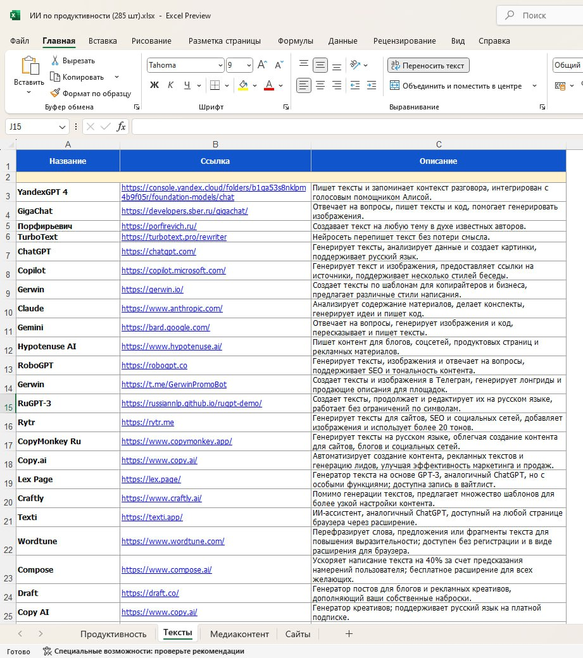Image resolution: width=583 pixels, height=658 pixels.
Task: Open font group dialog launcher
Action: pos(286,107)
